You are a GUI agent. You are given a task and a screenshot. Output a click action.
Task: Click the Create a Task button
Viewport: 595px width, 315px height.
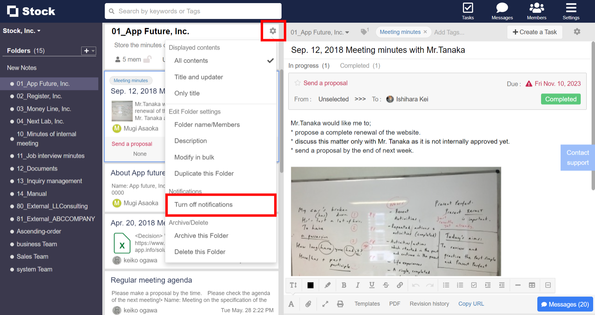(x=534, y=32)
